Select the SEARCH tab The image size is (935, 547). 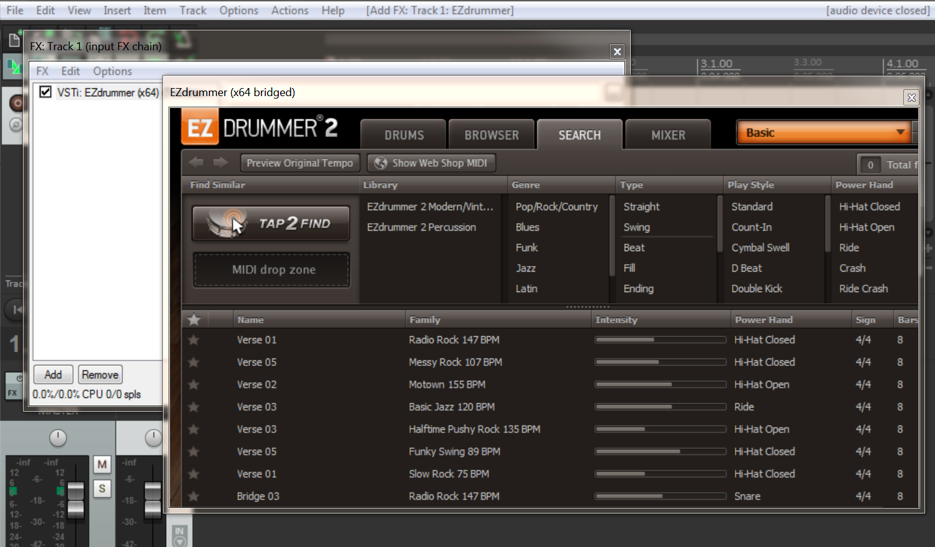coord(579,135)
